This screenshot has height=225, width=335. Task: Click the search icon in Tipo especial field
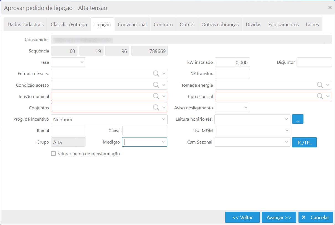pyautogui.click(x=320, y=96)
